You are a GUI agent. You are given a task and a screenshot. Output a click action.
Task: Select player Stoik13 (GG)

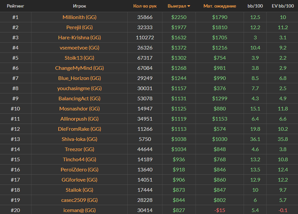pos(80,58)
